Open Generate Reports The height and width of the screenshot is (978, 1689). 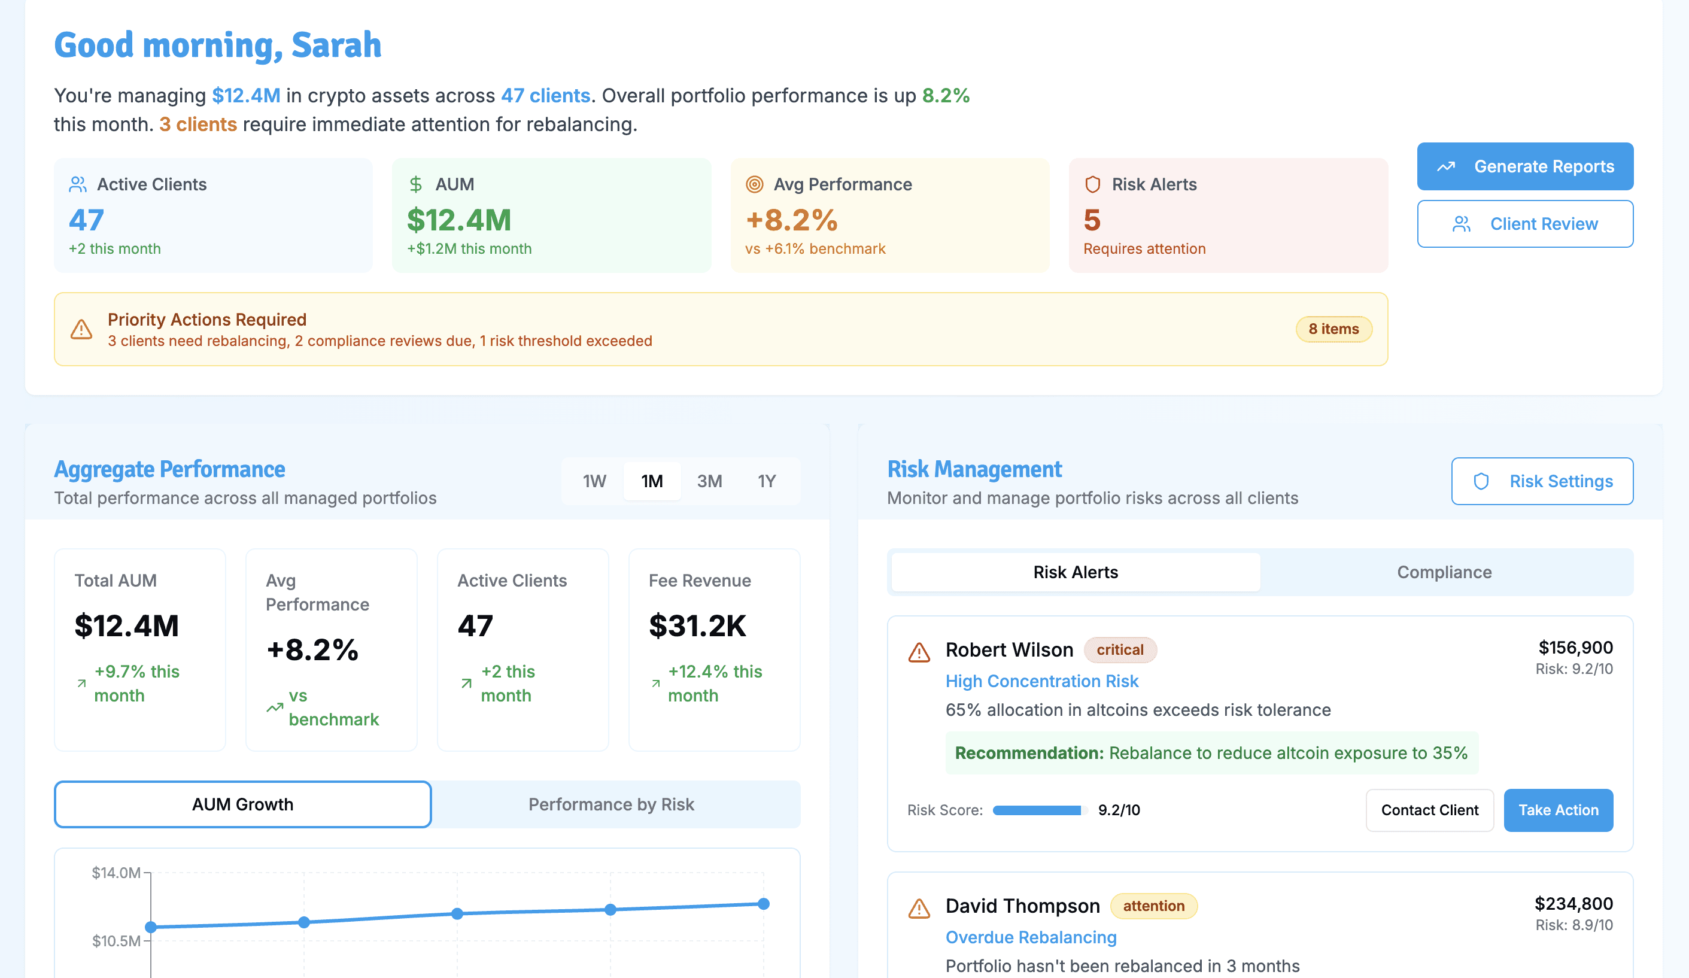1525,166
